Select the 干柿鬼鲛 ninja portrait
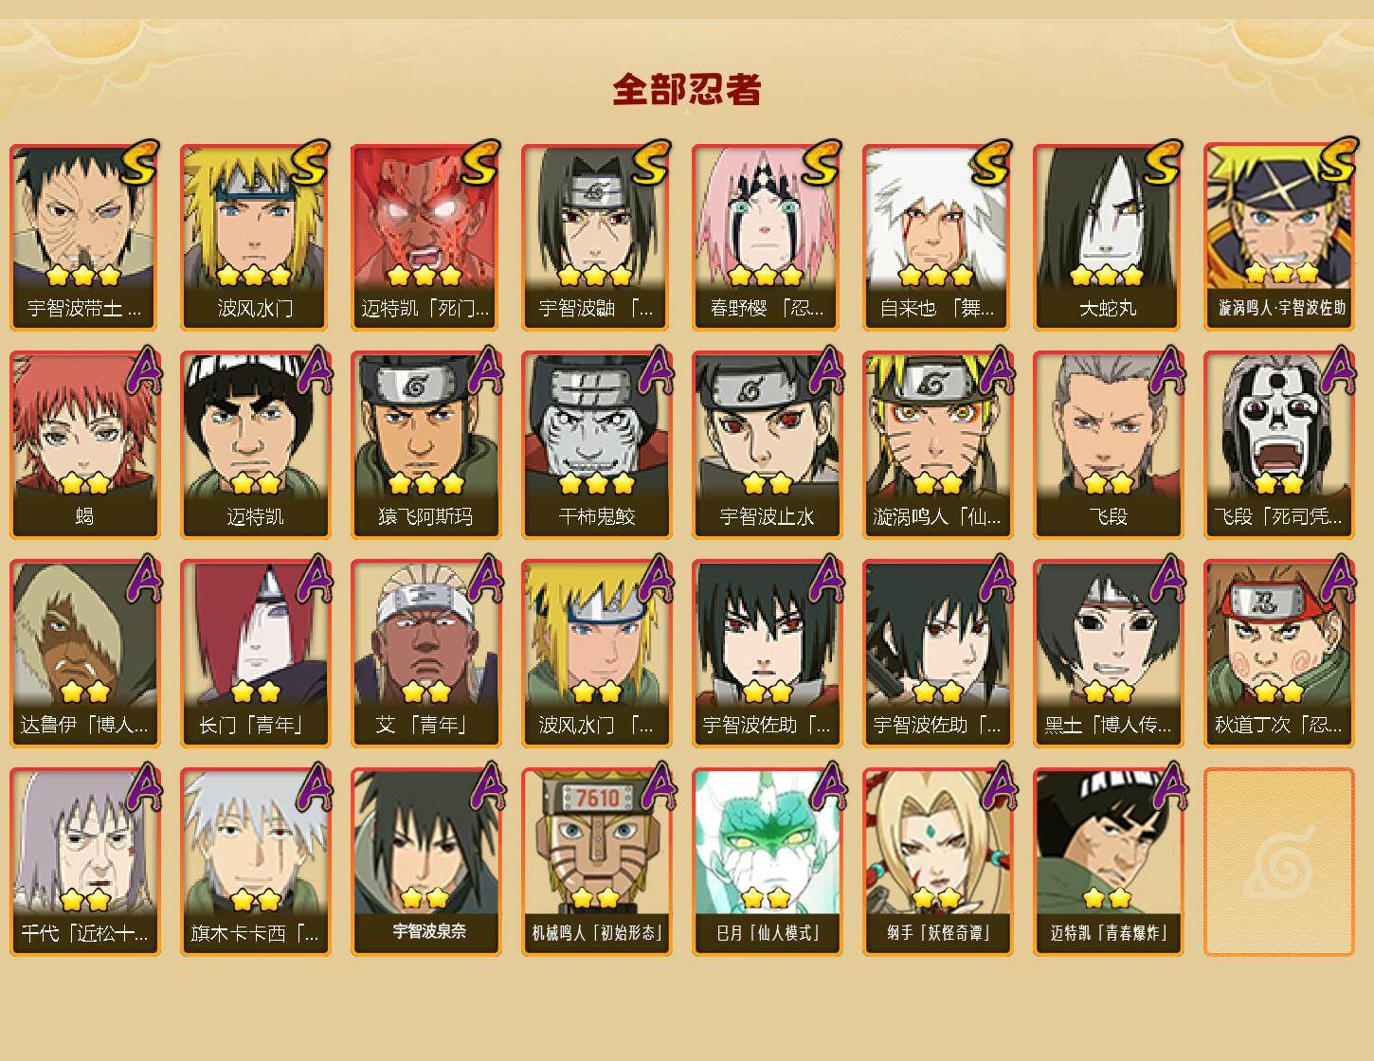 pos(596,445)
